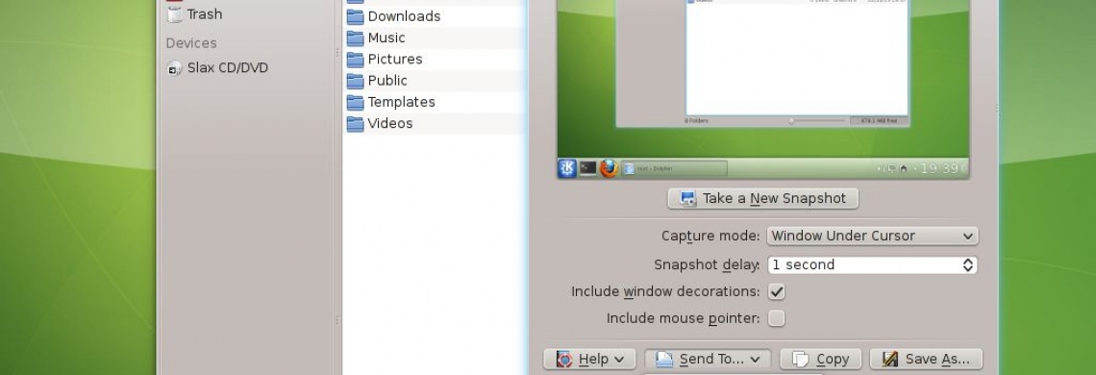This screenshot has width=1096, height=375.
Task: Select the Music folder icon
Action: [x=355, y=37]
